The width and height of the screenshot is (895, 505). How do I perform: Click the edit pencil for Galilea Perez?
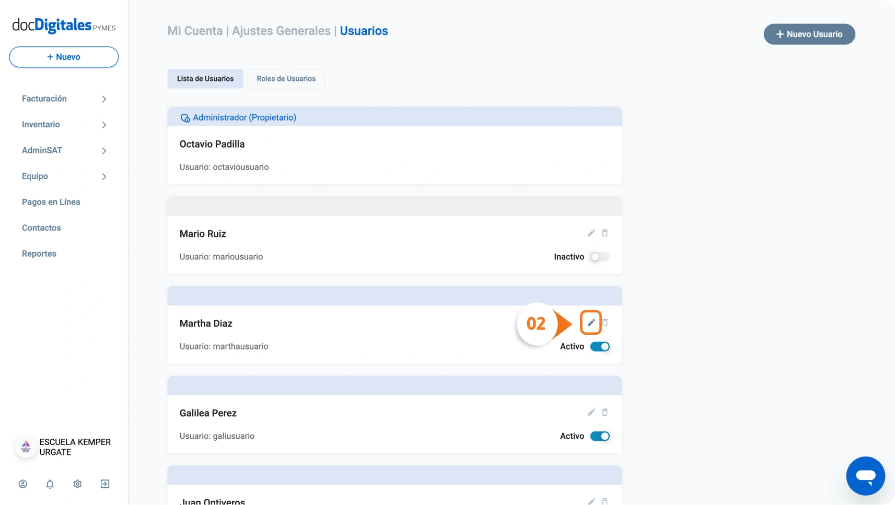click(591, 413)
